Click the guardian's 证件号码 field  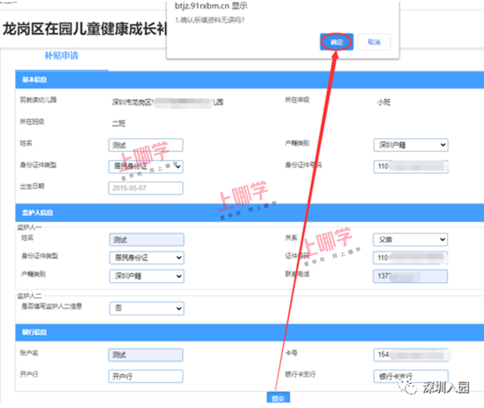(x=410, y=258)
